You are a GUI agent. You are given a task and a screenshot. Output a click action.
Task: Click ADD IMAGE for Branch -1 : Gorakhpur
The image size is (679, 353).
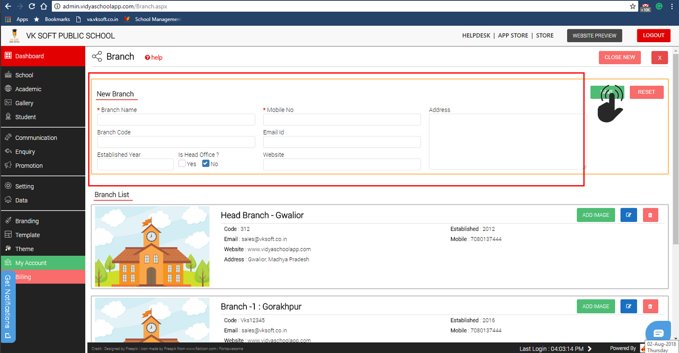(x=596, y=306)
